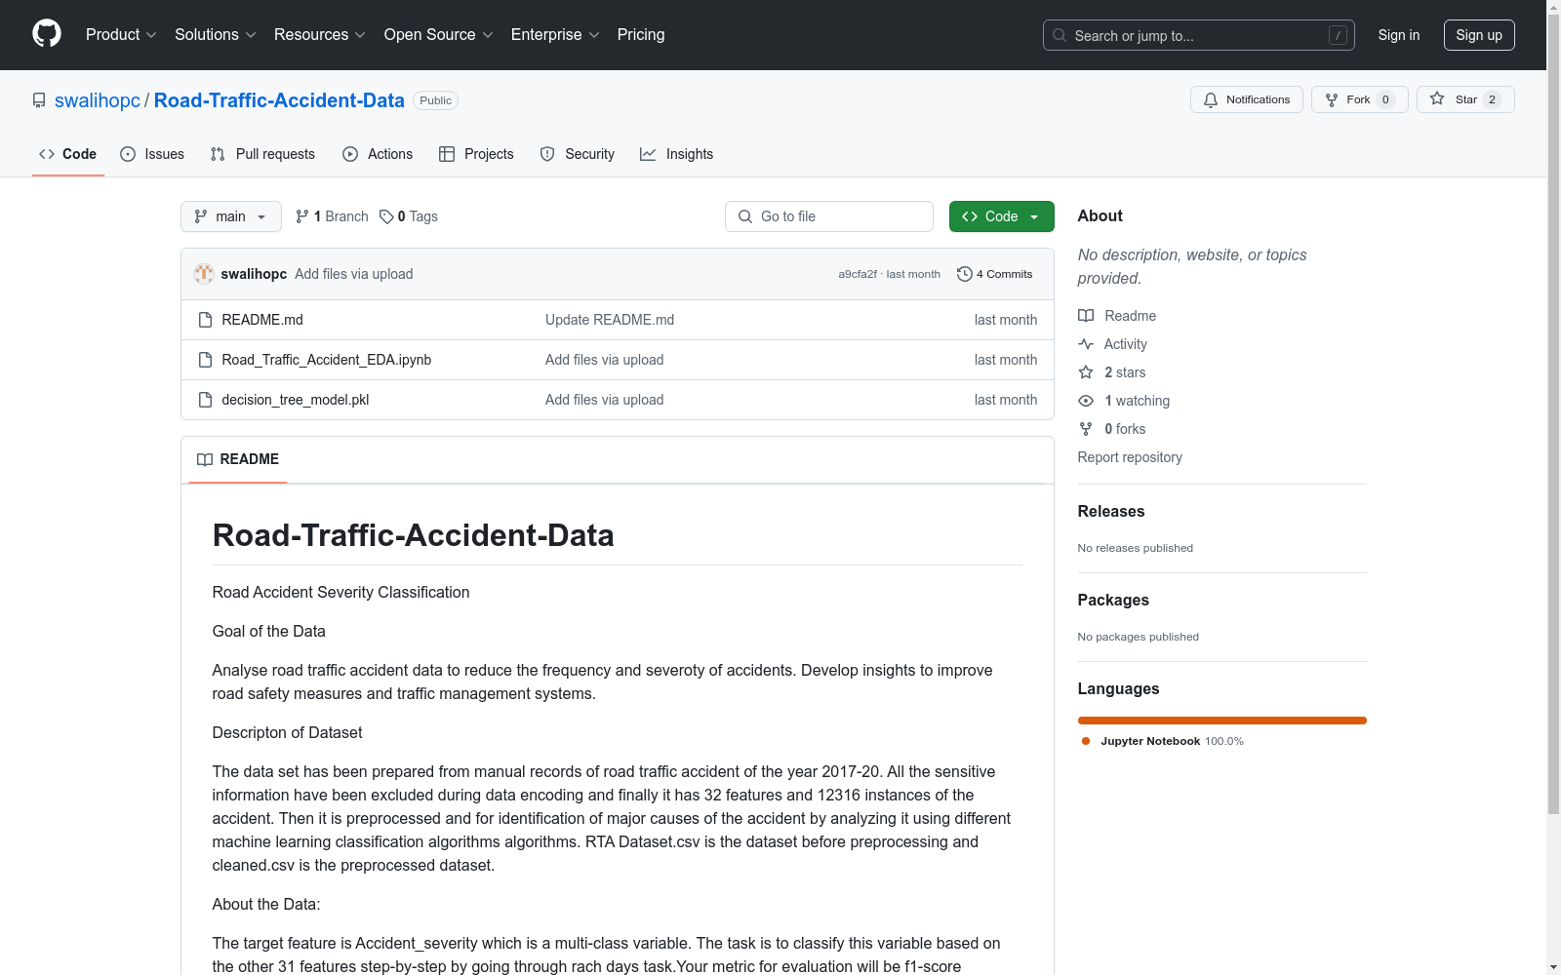Click the README.md file icon
The width and height of the screenshot is (1561, 975).
pos(205,320)
